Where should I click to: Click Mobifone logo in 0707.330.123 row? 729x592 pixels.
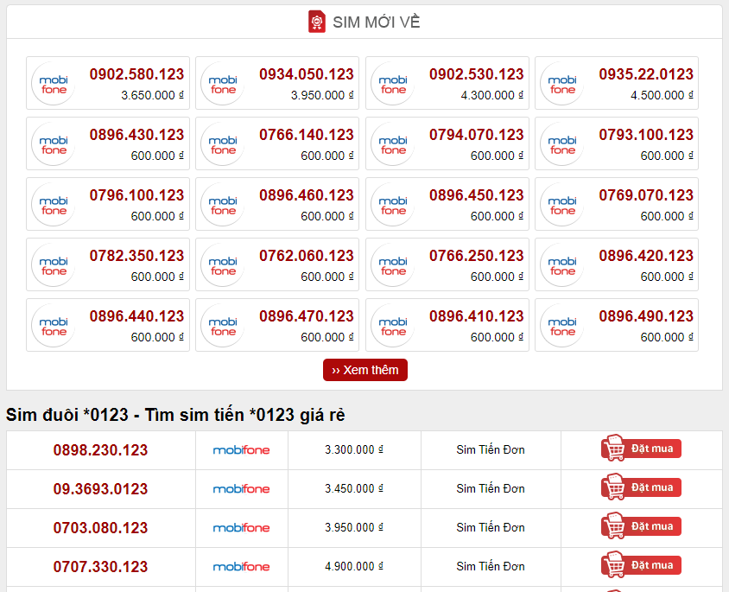[x=241, y=566]
